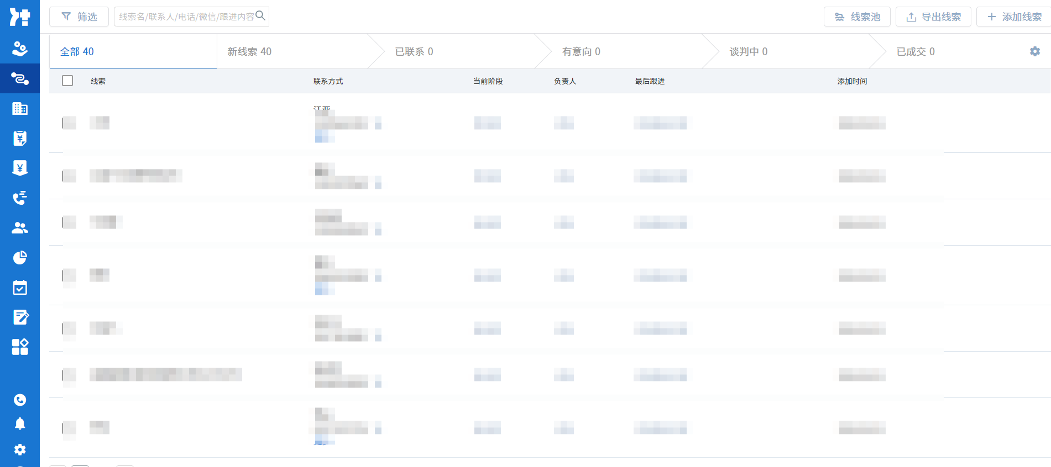The width and height of the screenshot is (1051, 467).
Task: Open the call records phone-list icon
Action: tap(20, 198)
